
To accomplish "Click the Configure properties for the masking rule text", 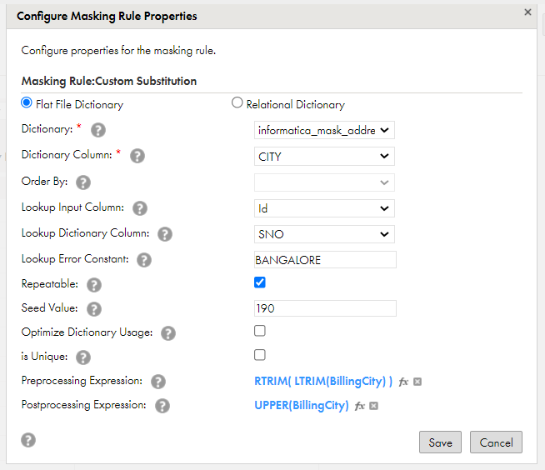I will [118, 51].
